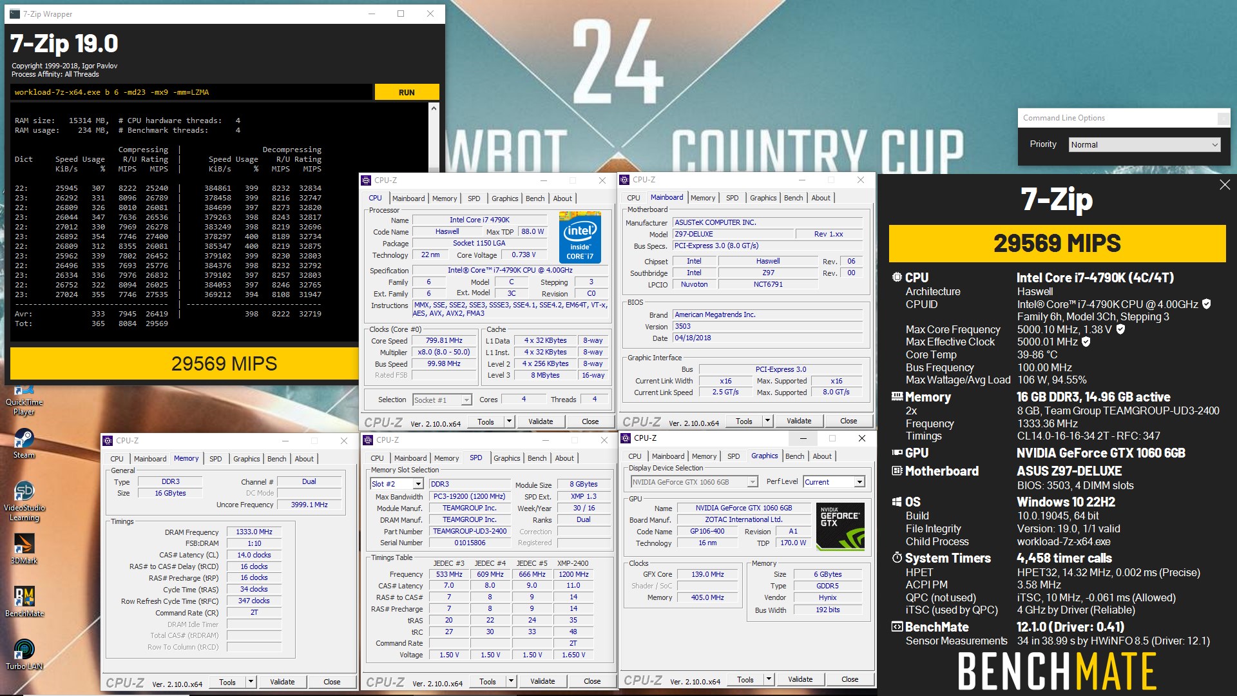Click the NVIDIA GeForce GTX logo
1237x696 pixels.
[x=840, y=527]
